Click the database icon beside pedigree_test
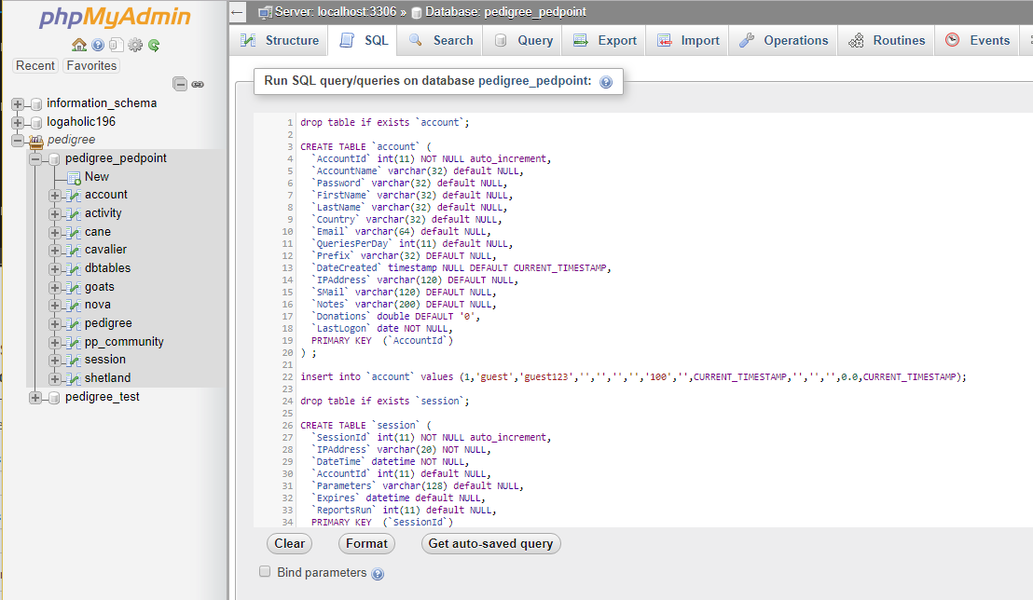This screenshot has height=600, width=1033. click(55, 397)
